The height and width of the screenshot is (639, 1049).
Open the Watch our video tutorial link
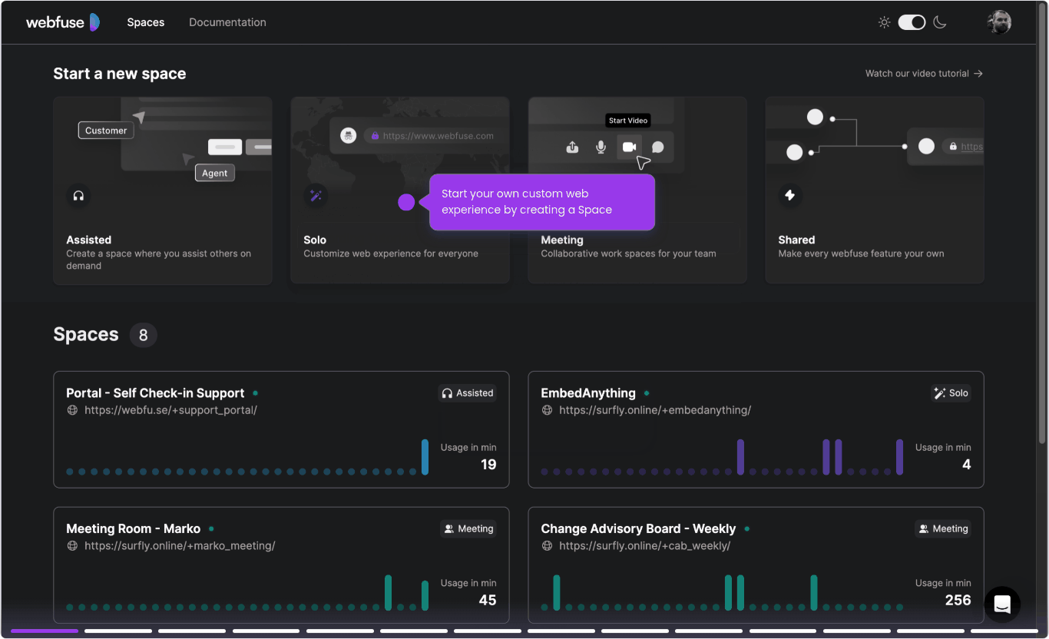pos(924,74)
